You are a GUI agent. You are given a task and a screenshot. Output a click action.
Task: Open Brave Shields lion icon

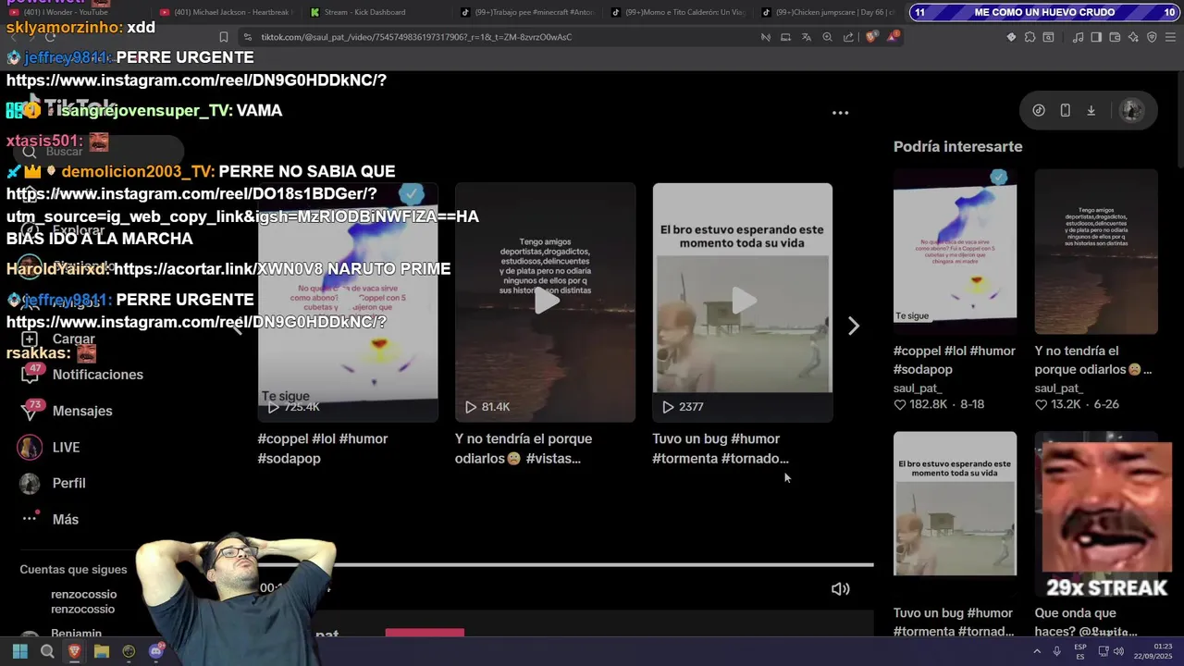click(871, 37)
